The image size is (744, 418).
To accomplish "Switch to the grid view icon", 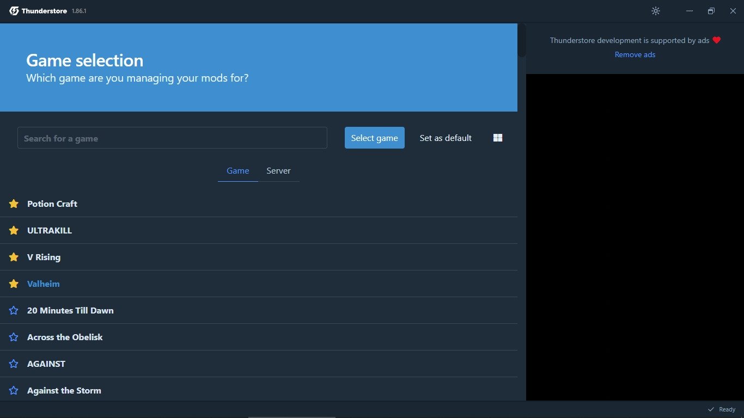I will point(498,138).
